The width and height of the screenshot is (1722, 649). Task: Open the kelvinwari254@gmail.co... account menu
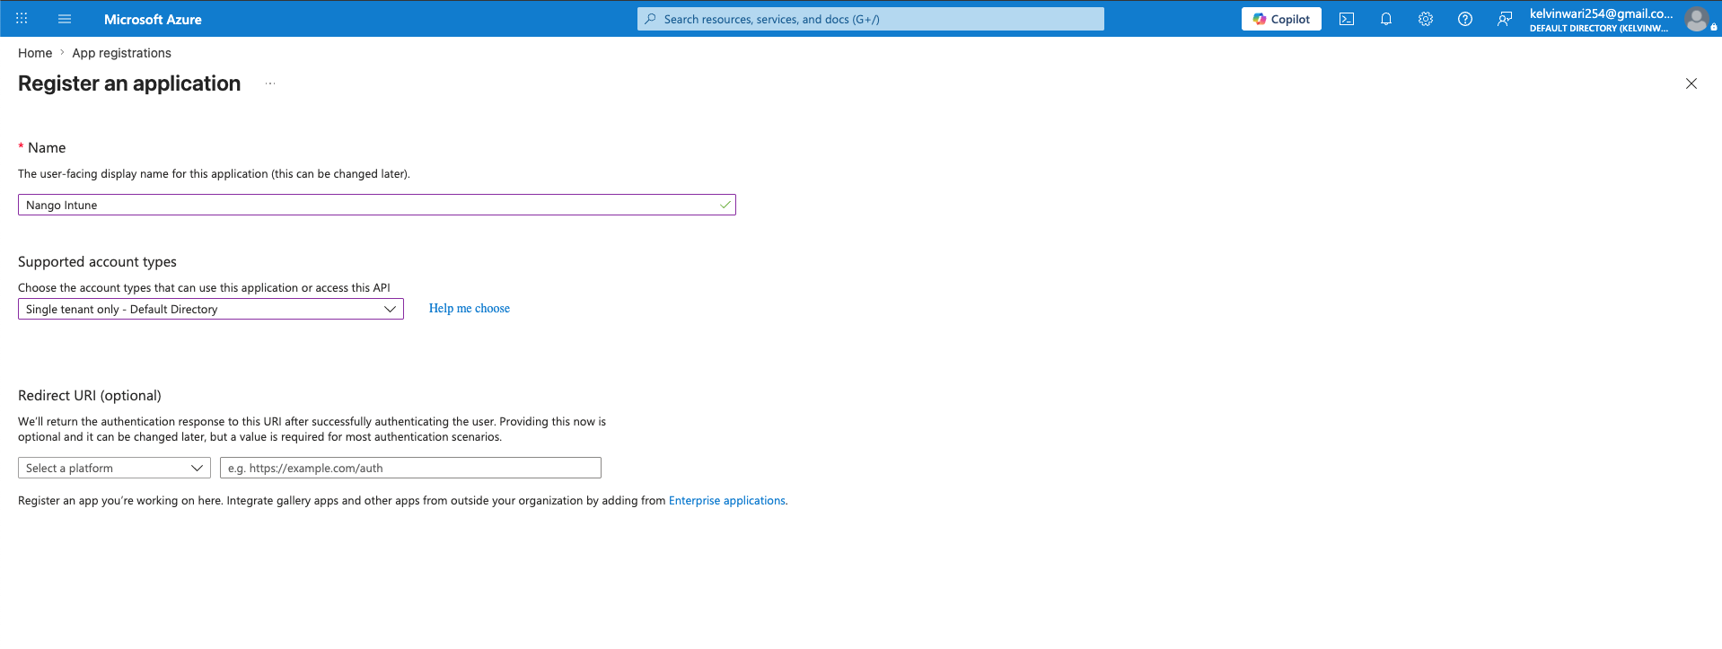(x=1601, y=19)
